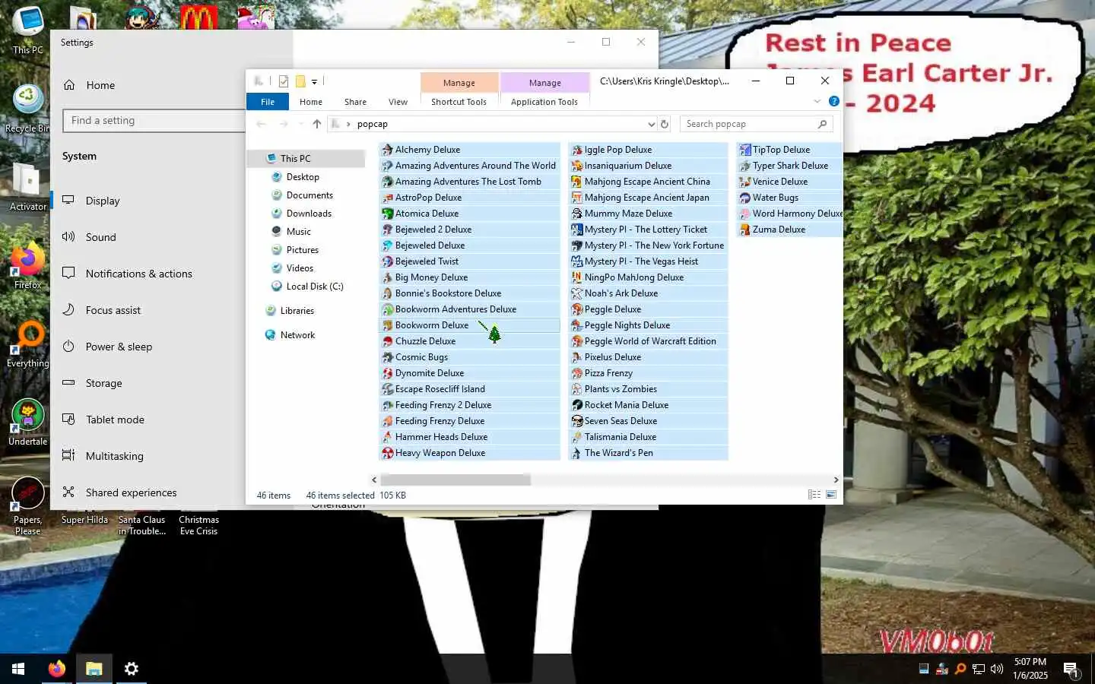Select the AstroPop Deluxe shortcut icon
This screenshot has height=684, width=1095.
[388, 198]
